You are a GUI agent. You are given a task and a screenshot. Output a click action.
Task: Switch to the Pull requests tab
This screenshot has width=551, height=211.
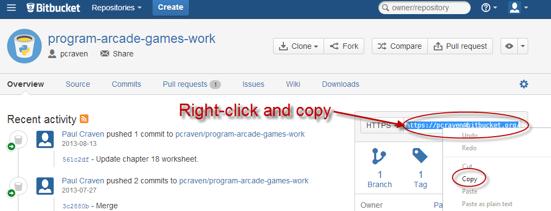[192, 84]
